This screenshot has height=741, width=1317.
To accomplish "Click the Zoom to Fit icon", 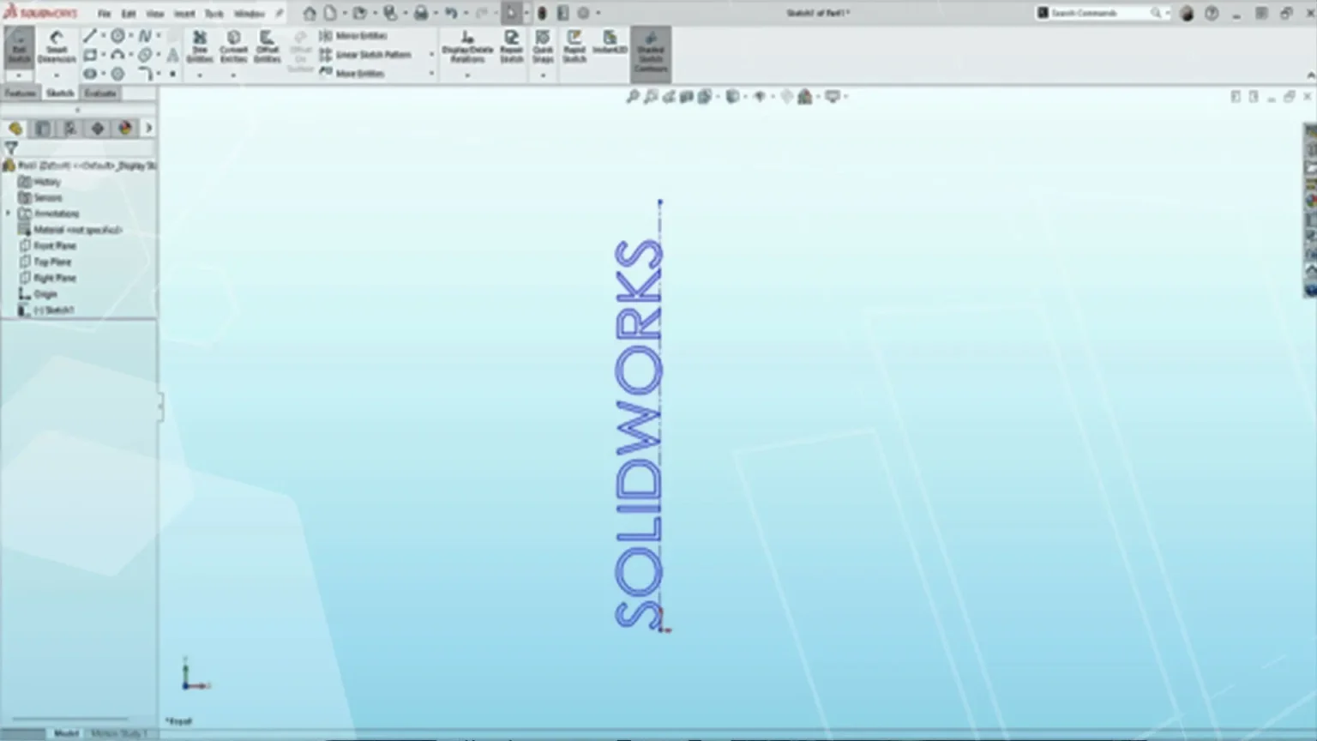I will 633,97.
